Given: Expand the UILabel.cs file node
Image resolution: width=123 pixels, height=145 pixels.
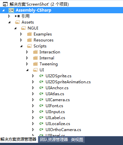Looking at the screenshot, I should pyautogui.click(x=33, y=118).
